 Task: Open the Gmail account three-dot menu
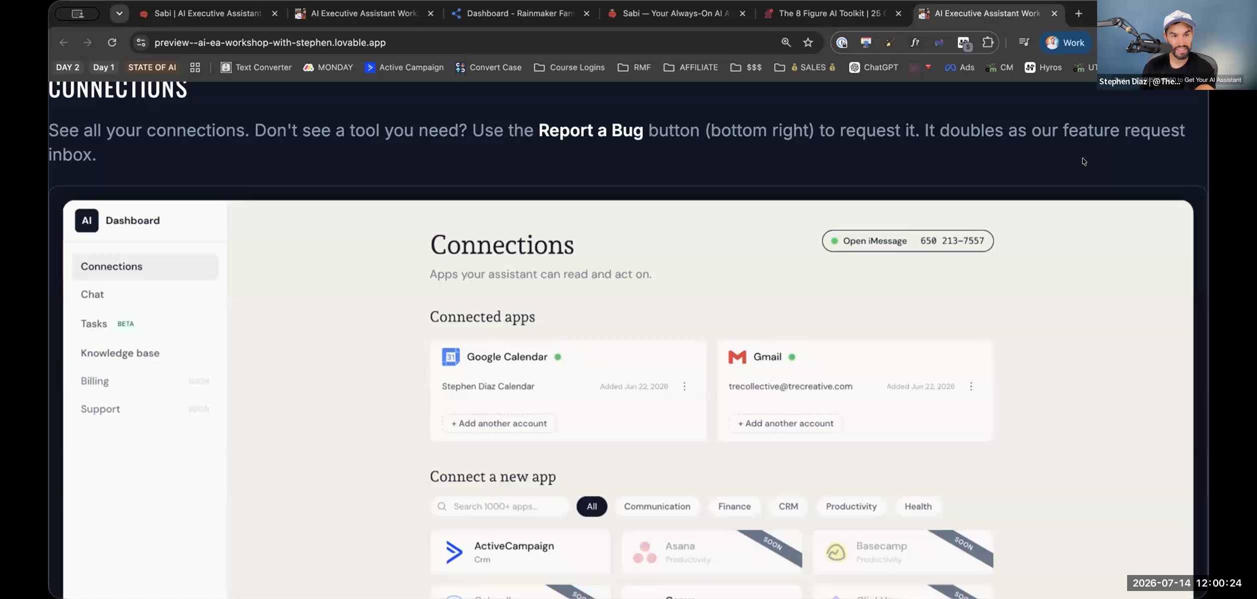(x=971, y=386)
